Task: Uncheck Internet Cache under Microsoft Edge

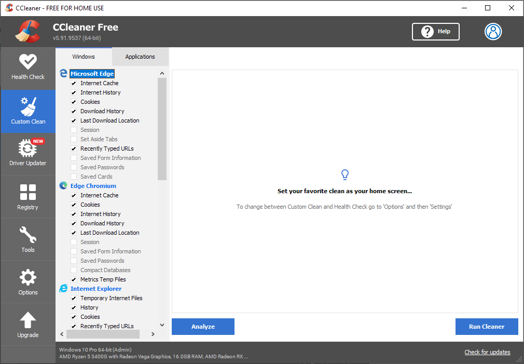Action: (74, 83)
